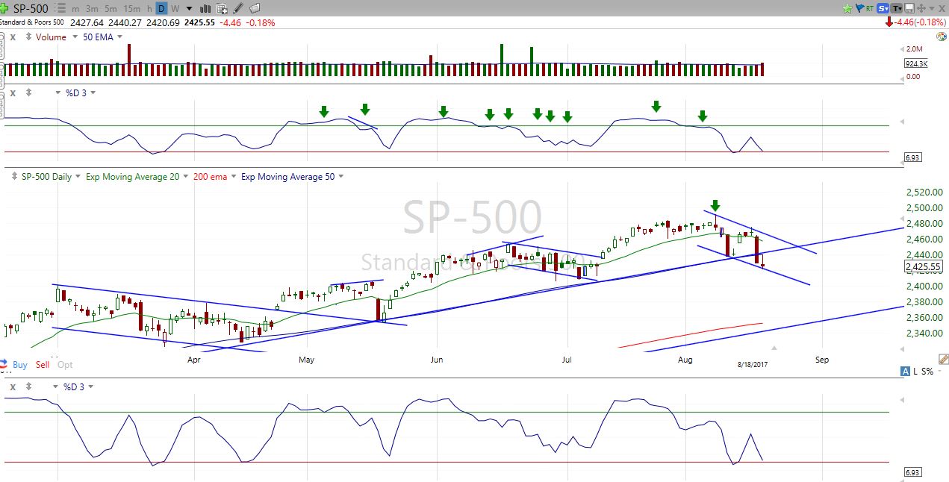Open the color wheel settings icon
The width and height of the screenshot is (949, 482).
pyautogui.click(x=942, y=37)
